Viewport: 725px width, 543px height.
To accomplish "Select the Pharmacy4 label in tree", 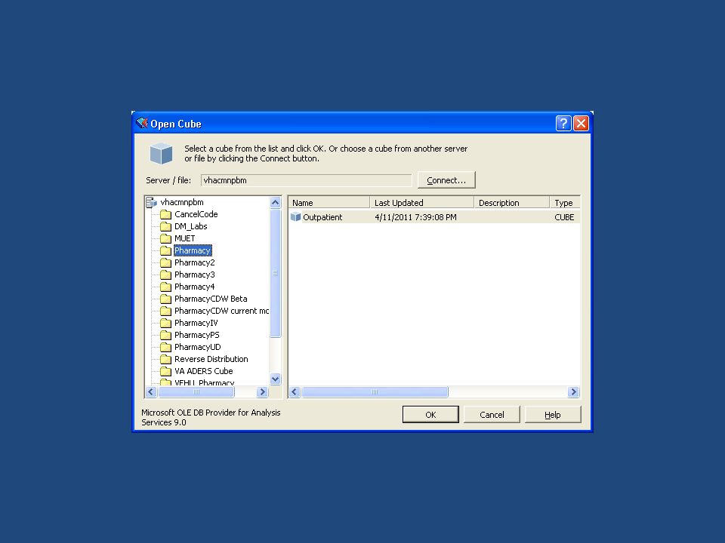I will (x=195, y=287).
